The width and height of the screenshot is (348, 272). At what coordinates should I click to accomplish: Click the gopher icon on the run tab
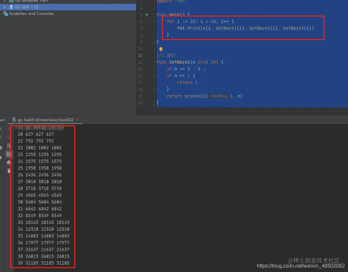14,120
